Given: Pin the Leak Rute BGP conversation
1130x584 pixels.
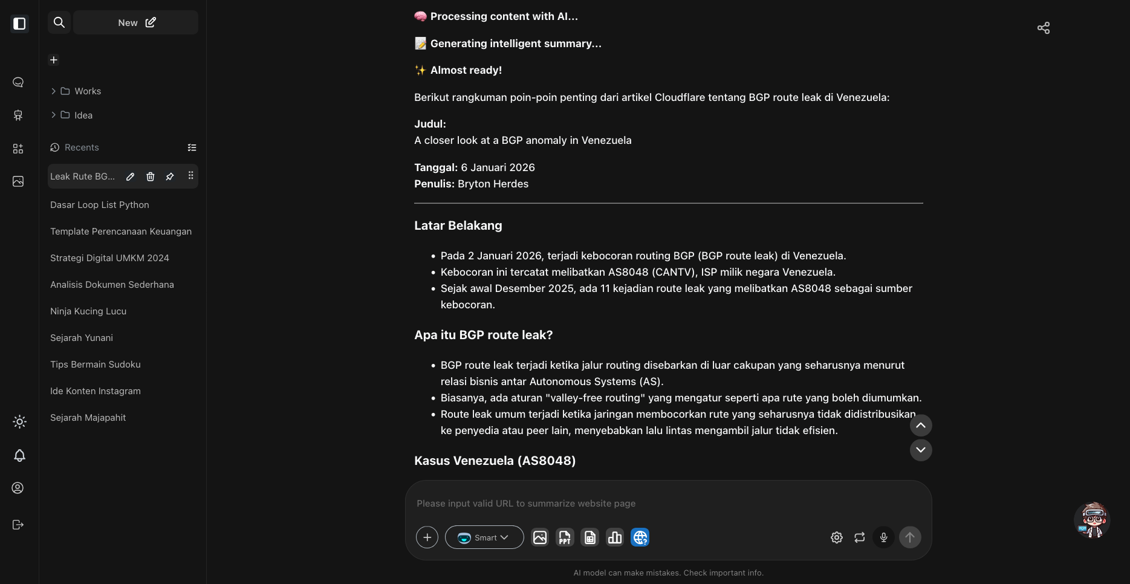Looking at the screenshot, I should (170, 177).
